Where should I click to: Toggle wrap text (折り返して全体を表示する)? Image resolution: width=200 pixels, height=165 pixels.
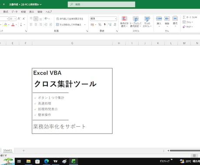tap(70, 19)
